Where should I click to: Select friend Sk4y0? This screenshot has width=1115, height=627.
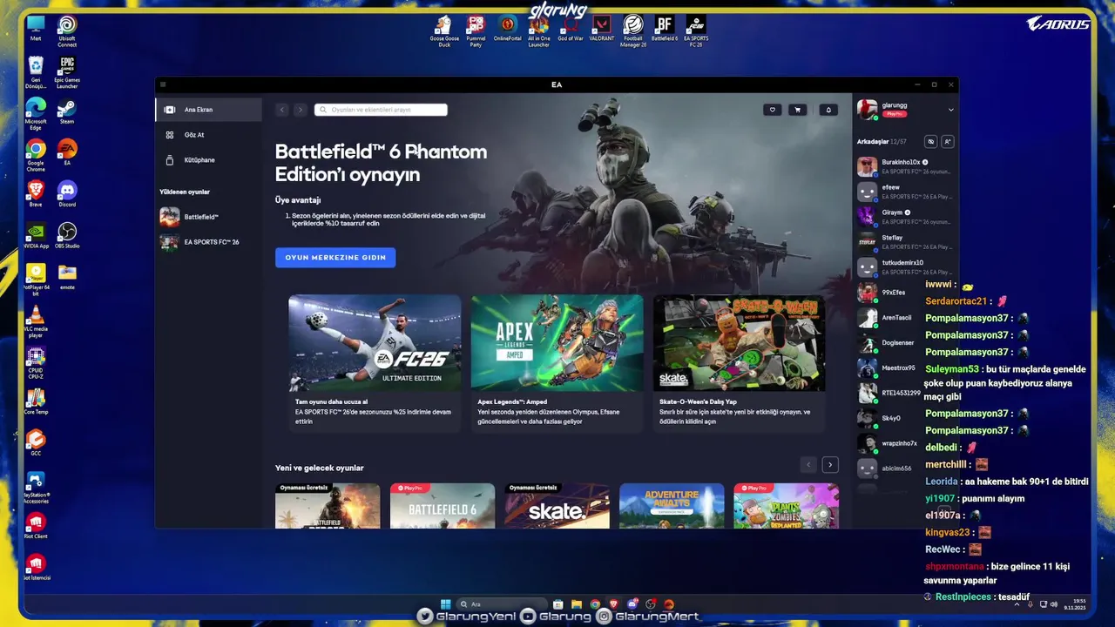click(905, 418)
